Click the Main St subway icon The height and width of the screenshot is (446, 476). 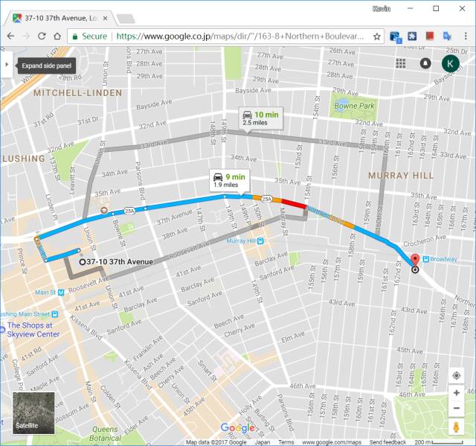61,293
